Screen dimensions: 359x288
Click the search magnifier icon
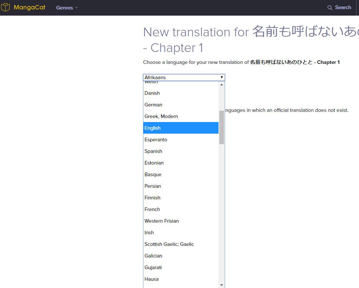[330, 7]
